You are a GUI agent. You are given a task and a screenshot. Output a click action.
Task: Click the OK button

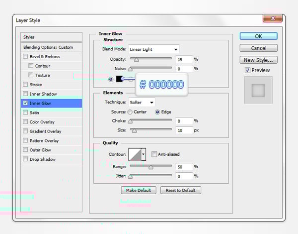tap(258, 36)
